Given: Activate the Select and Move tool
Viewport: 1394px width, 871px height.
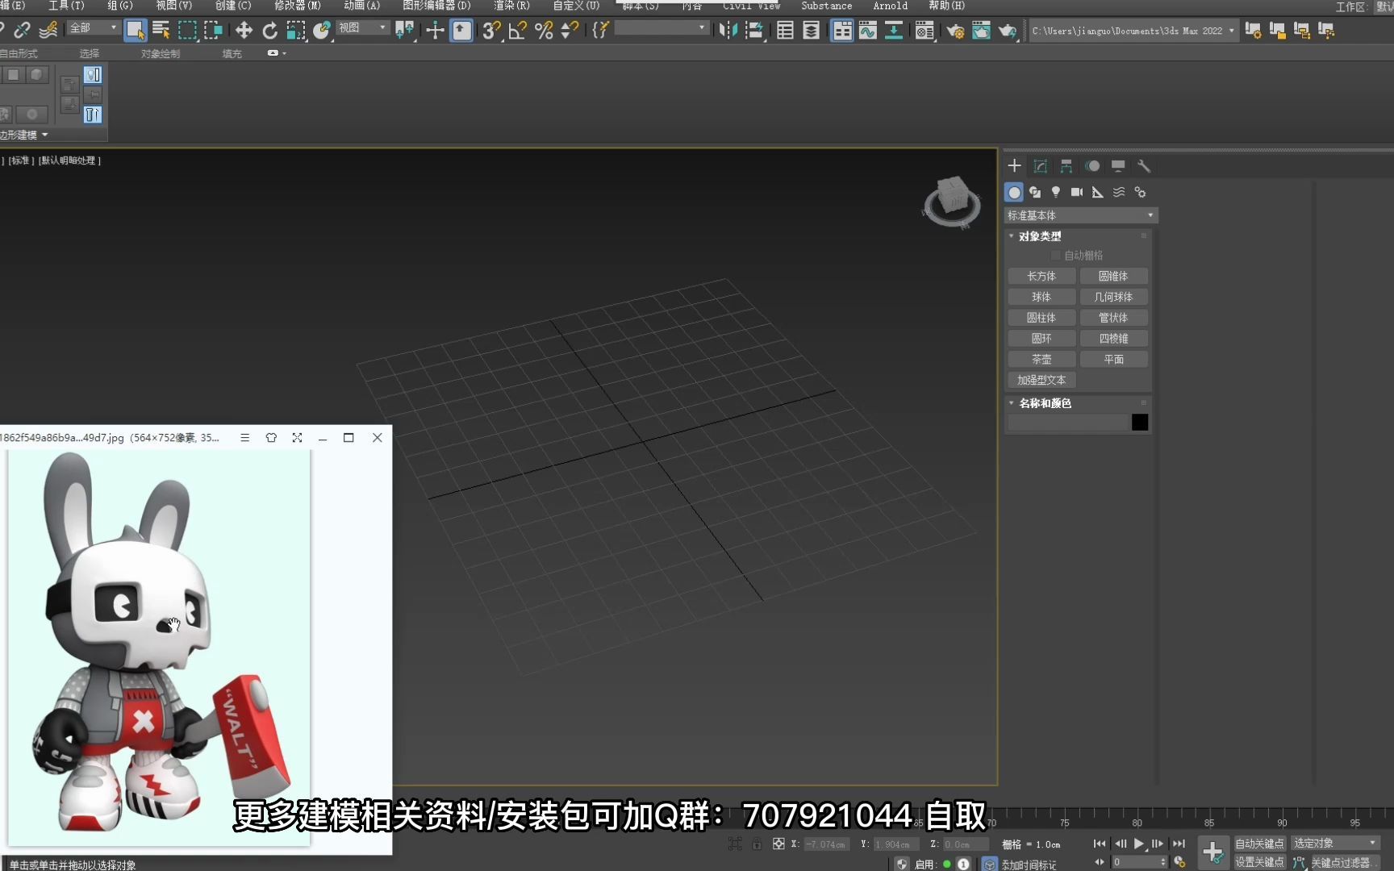Looking at the screenshot, I should [244, 31].
